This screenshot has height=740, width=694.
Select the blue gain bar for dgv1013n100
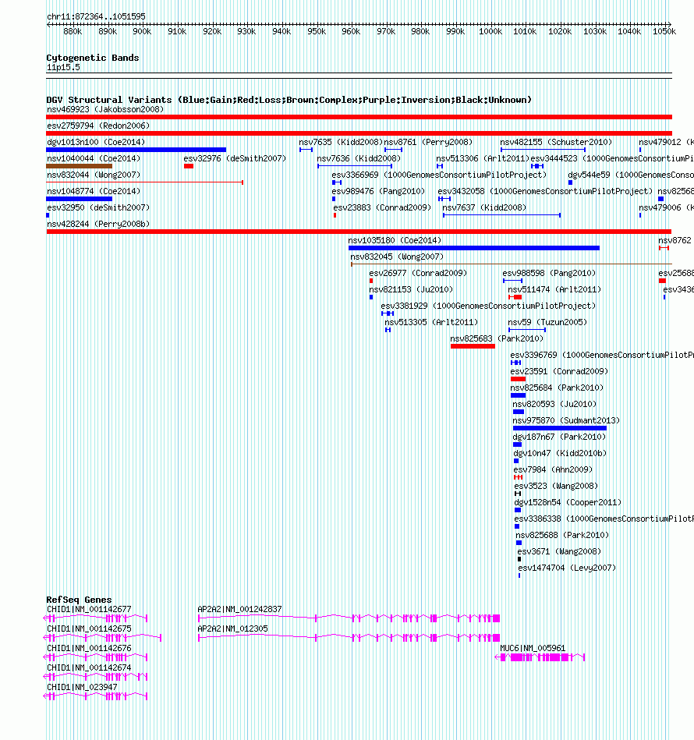tap(136, 150)
